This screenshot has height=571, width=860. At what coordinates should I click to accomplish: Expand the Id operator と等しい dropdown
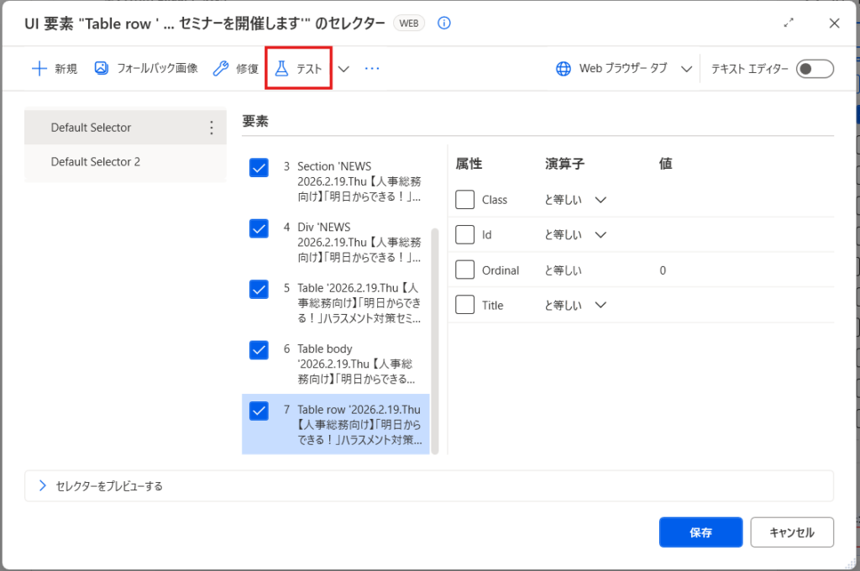[600, 235]
